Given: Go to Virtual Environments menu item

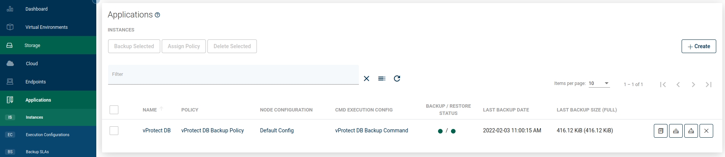Looking at the screenshot, I should [x=46, y=27].
